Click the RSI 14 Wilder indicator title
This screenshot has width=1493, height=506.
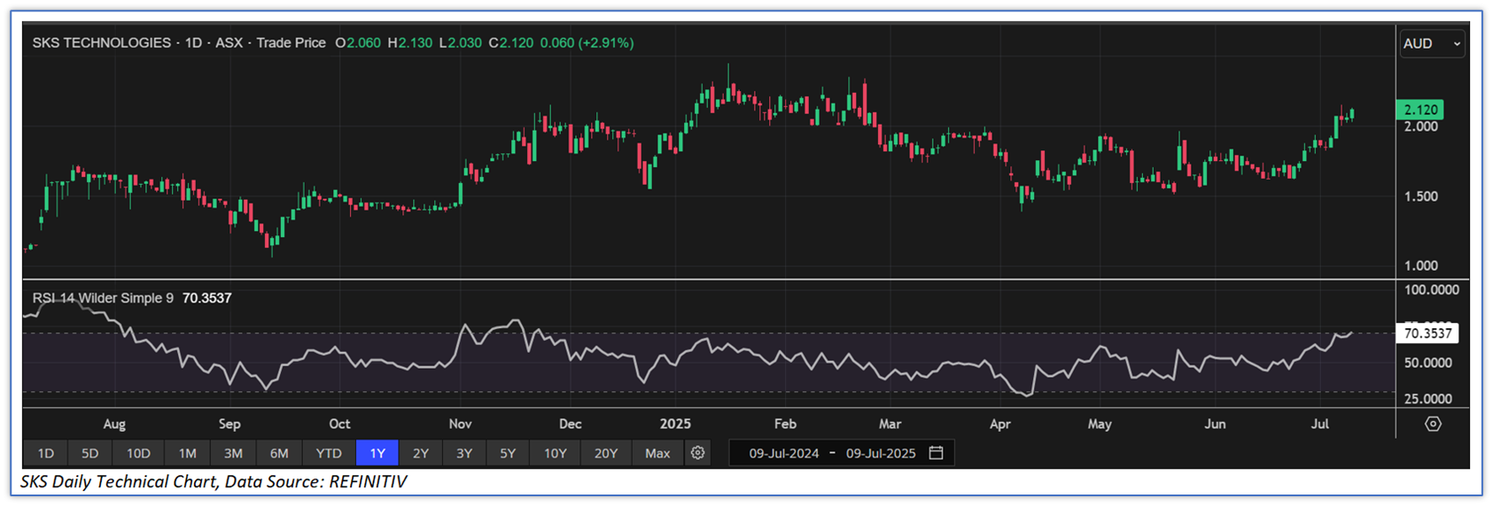[103, 298]
